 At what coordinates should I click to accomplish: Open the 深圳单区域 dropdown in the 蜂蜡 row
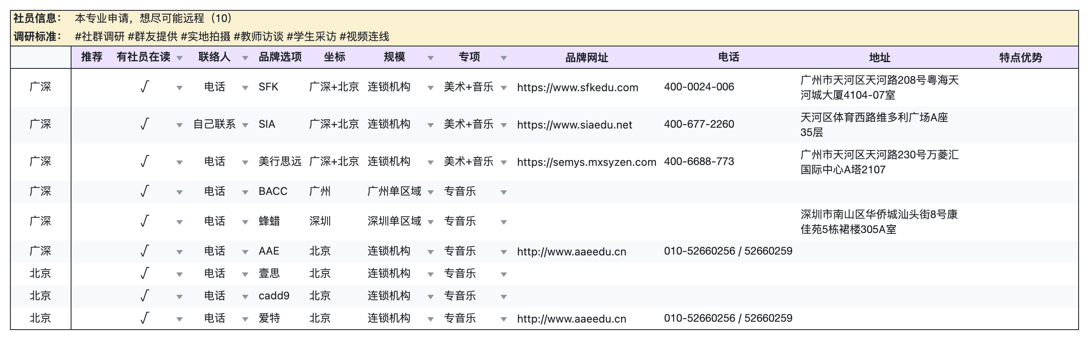point(431,222)
